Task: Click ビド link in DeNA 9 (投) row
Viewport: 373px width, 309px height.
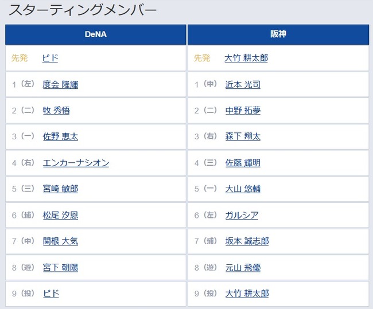Action: click(x=51, y=294)
